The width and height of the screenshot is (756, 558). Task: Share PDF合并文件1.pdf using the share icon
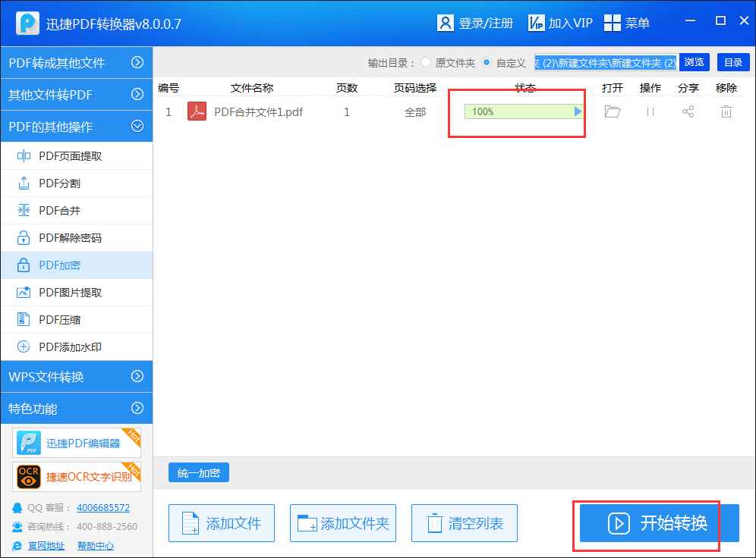[688, 111]
